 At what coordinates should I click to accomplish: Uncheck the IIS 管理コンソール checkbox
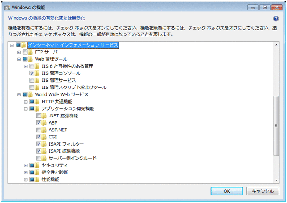pos(32,73)
